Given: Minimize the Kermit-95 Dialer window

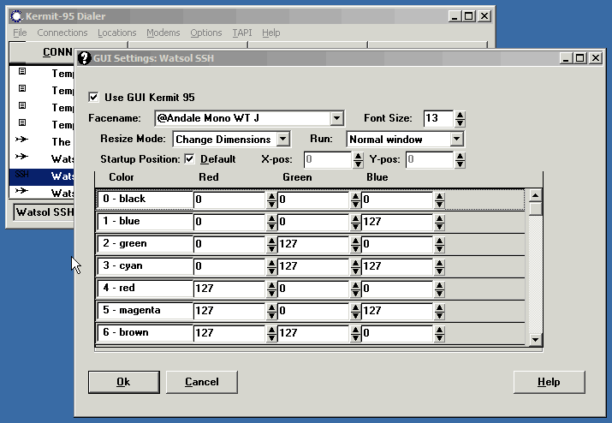Looking at the screenshot, I should pos(455,16).
